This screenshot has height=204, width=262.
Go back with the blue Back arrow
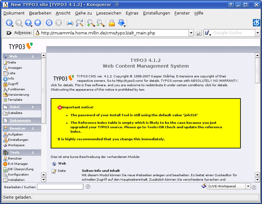tap(9, 23)
